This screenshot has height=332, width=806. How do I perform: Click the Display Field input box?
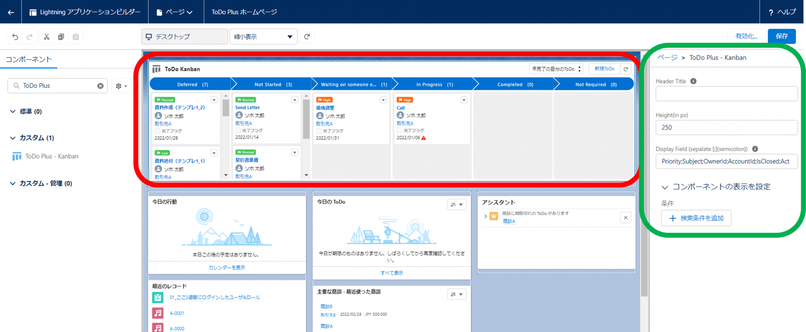click(726, 161)
